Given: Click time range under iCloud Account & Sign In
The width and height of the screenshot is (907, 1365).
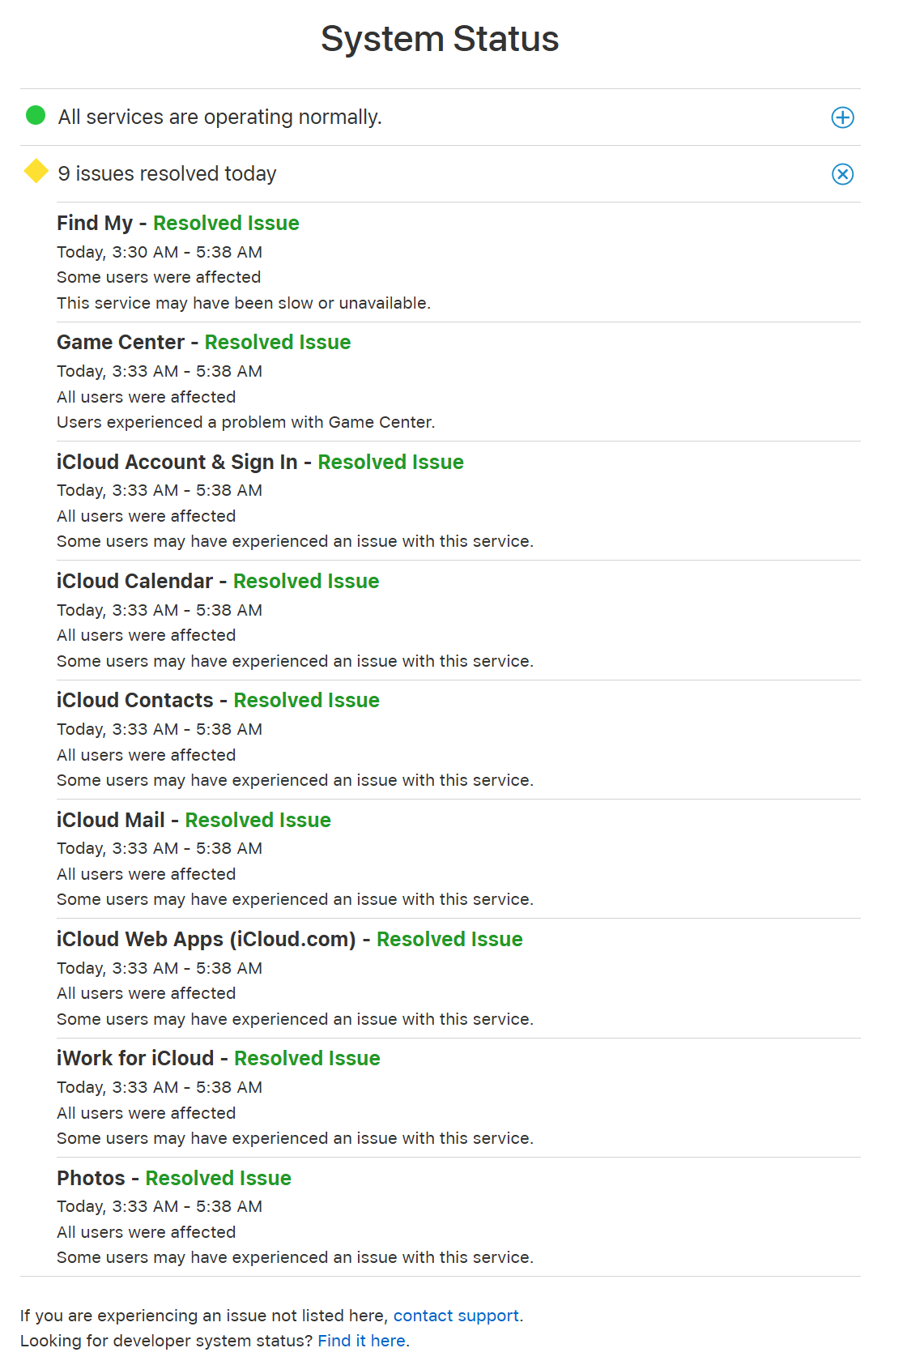Looking at the screenshot, I should tap(160, 490).
